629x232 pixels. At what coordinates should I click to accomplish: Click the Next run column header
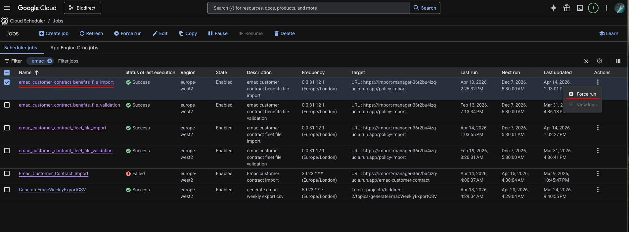pos(511,72)
